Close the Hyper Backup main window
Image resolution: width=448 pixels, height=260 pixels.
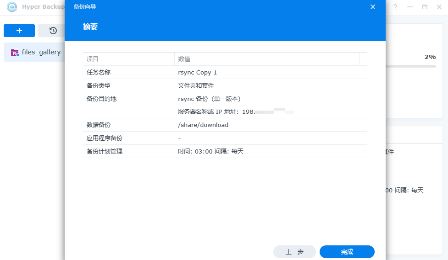click(x=439, y=7)
